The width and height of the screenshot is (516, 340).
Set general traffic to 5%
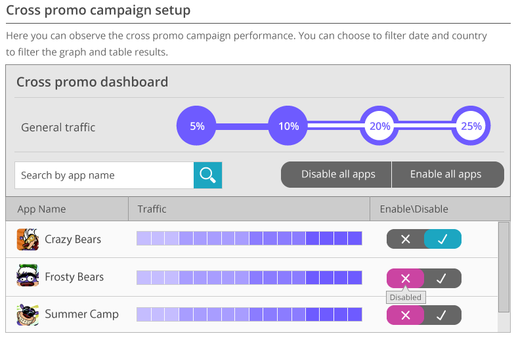click(x=197, y=126)
